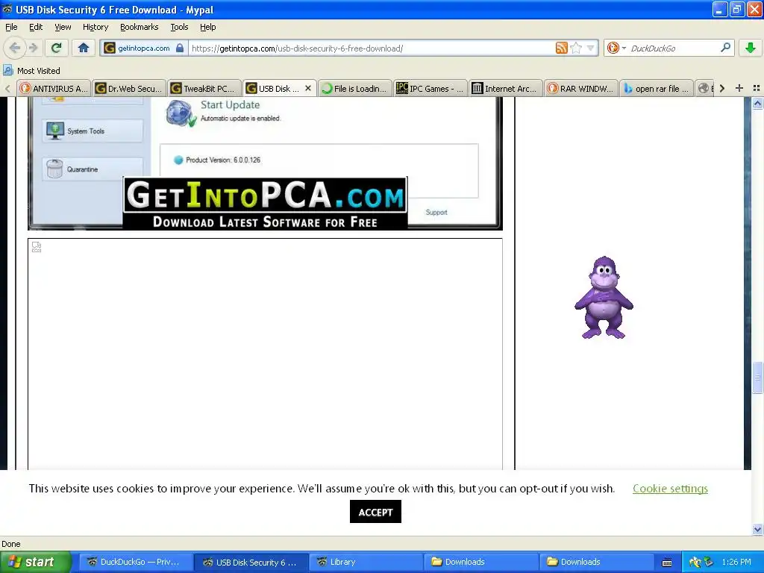Open the Home page button

click(84, 48)
